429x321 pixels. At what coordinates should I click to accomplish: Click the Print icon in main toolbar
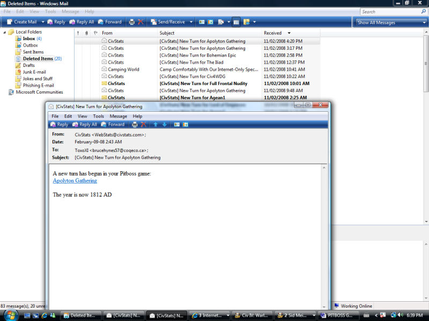[x=132, y=22]
